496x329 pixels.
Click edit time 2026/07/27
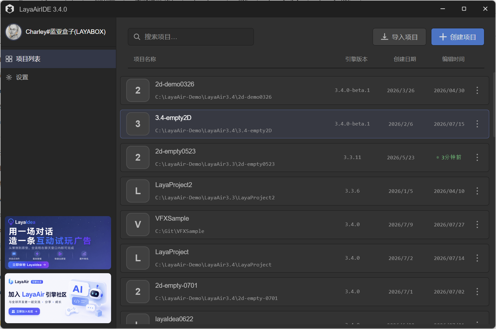point(449,225)
